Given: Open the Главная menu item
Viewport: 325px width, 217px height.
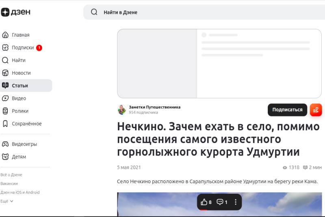Looking at the screenshot, I should (21, 35).
